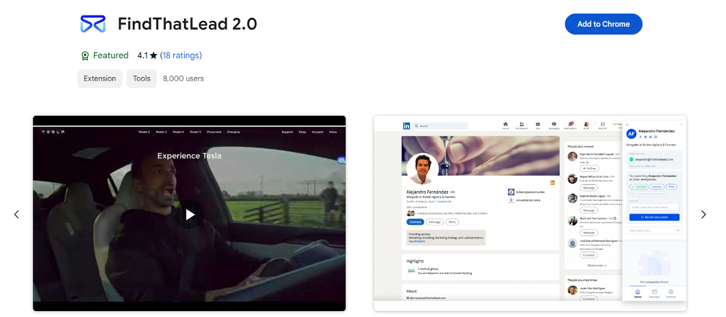Image resolution: width=726 pixels, height=317 pixels.
Task: Go to previous slide with left arrow
Action: click(16, 214)
